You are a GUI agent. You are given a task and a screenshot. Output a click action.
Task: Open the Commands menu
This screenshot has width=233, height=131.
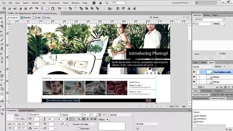[54, 3]
